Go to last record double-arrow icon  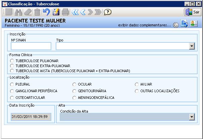[x=98, y=12]
